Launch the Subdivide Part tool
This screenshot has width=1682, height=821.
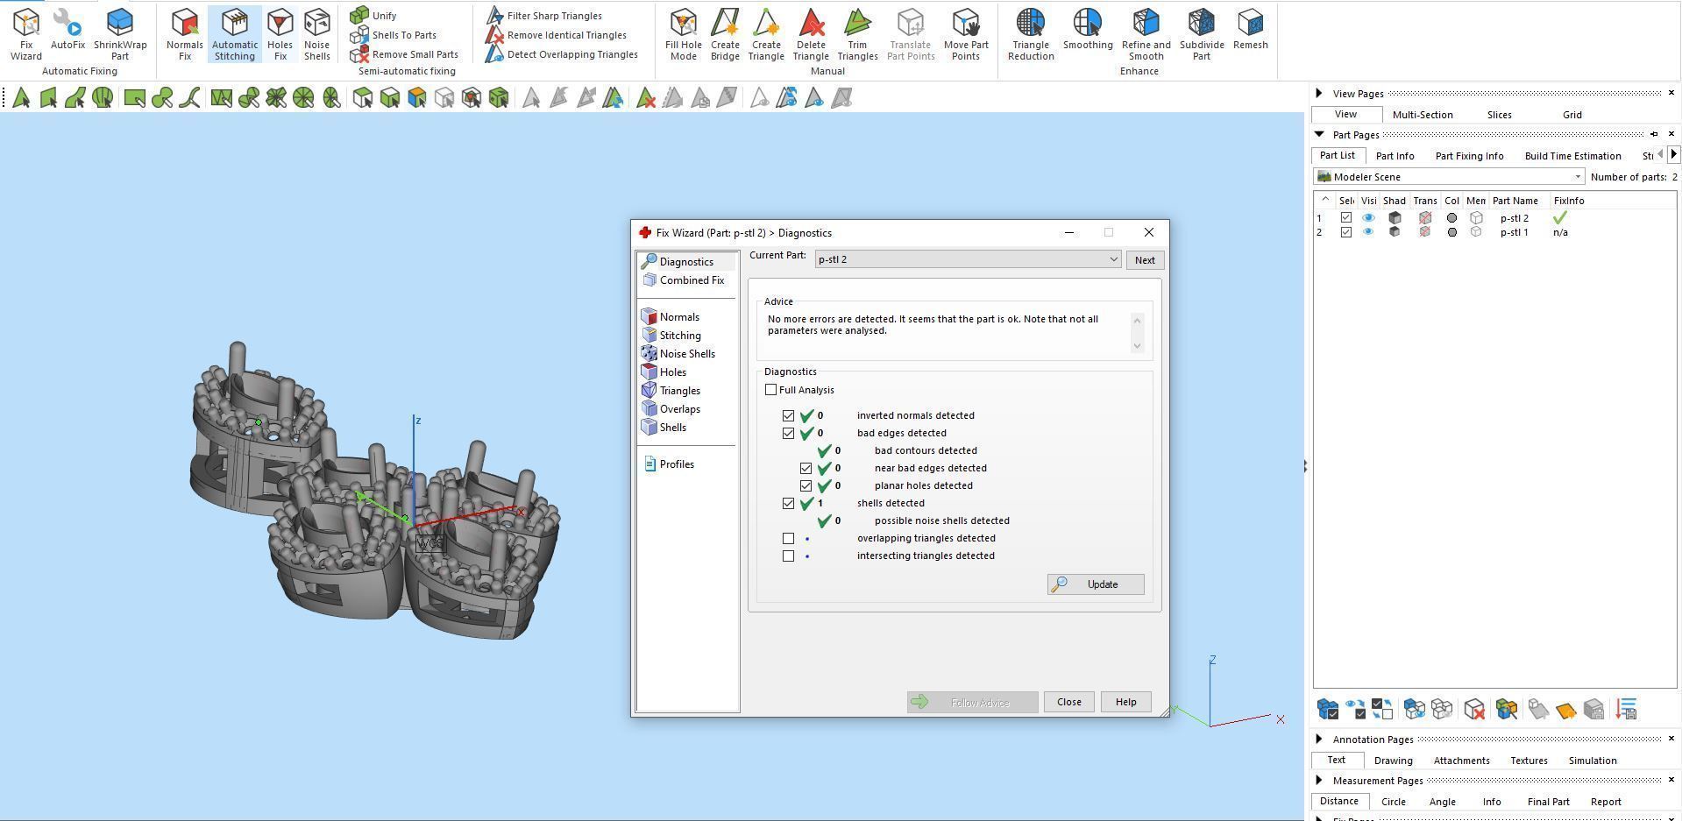coord(1202,34)
